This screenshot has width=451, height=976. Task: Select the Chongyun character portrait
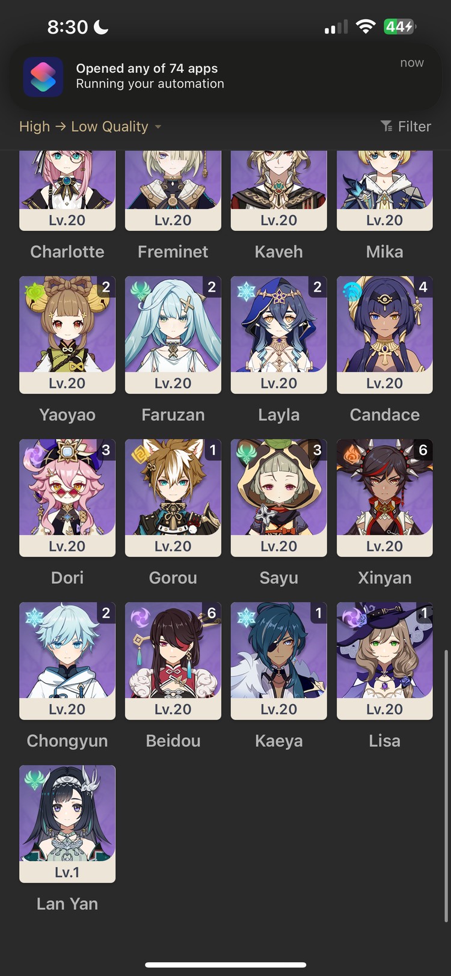[x=67, y=661]
